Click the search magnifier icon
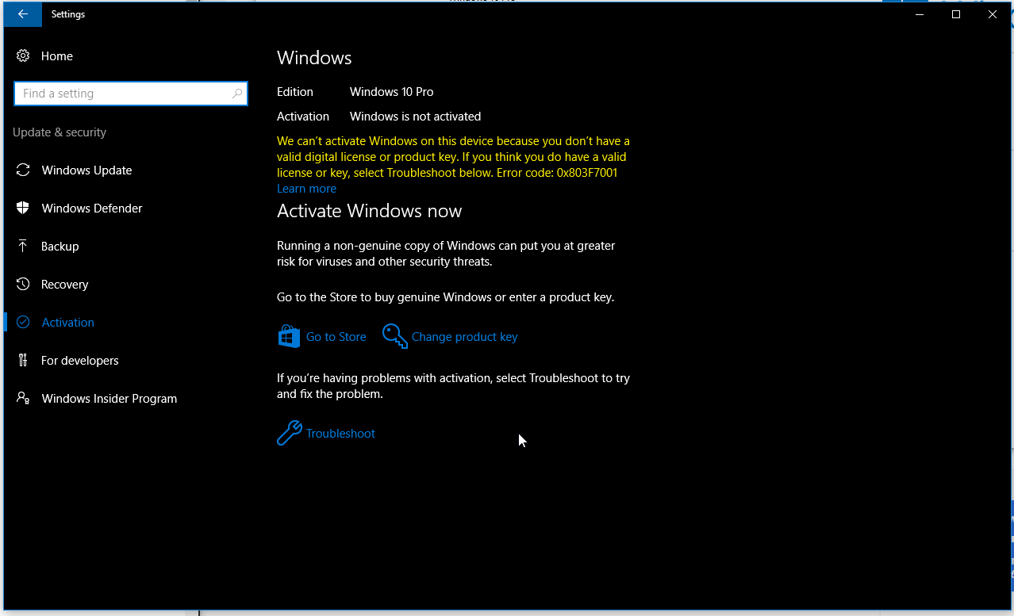 236,94
